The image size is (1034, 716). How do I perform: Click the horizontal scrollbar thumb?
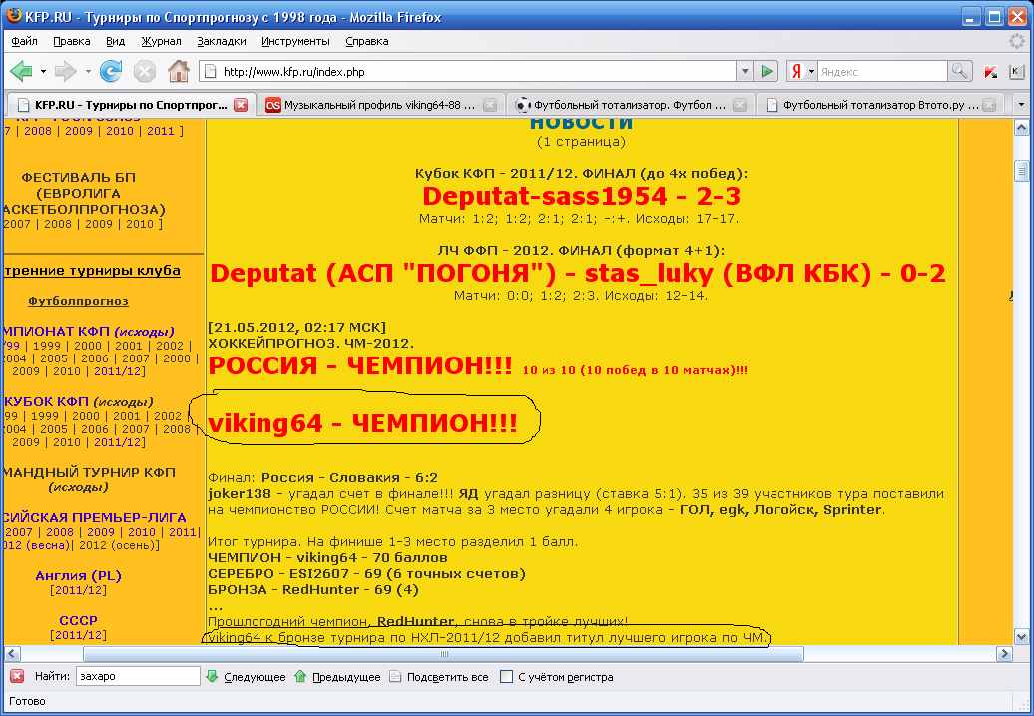443,654
